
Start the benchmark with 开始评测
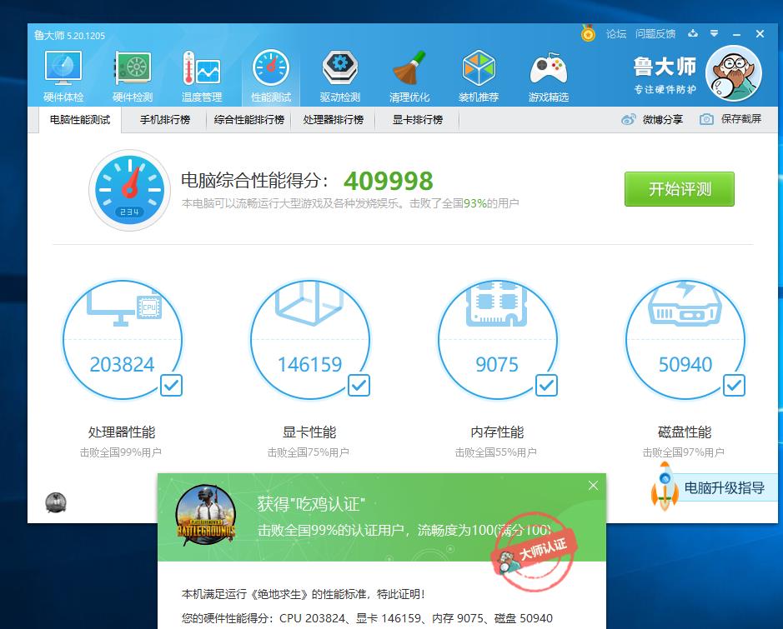click(x=679, y=189)
